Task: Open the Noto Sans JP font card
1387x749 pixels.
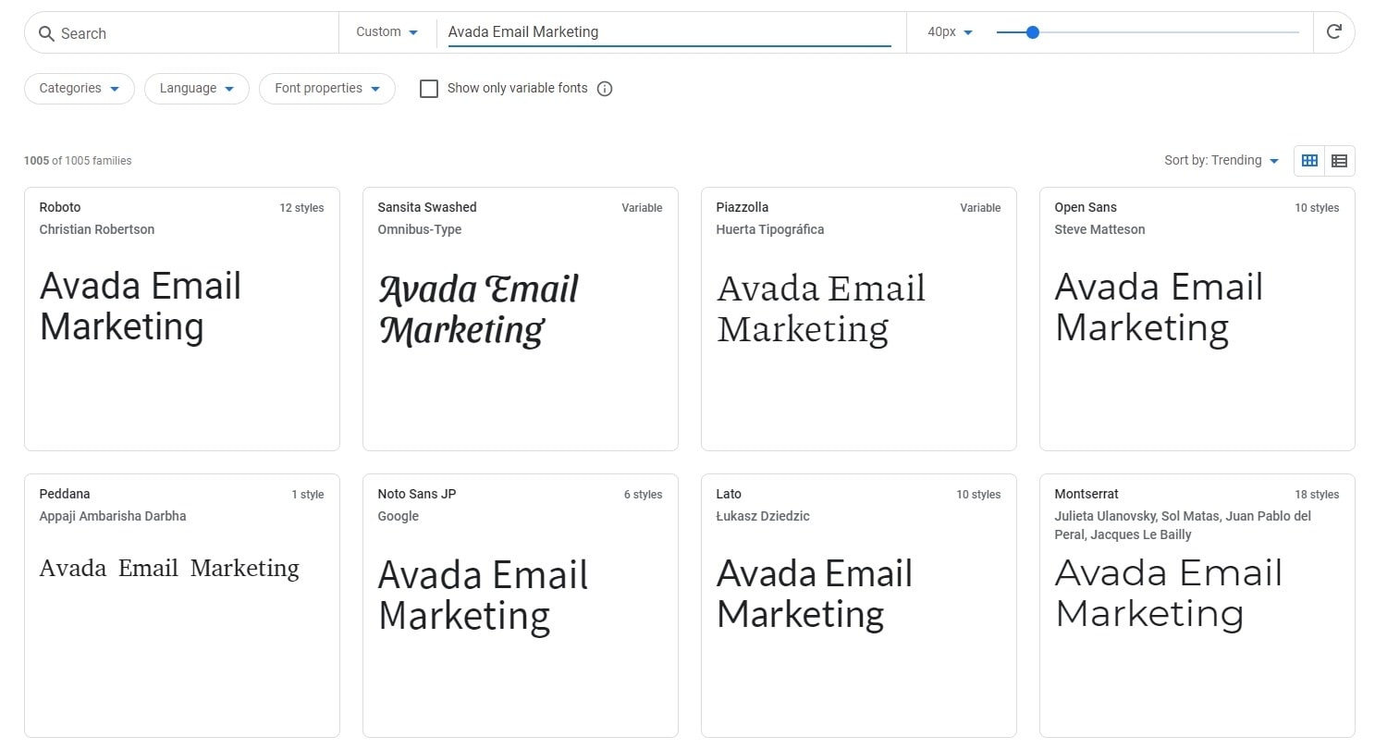Action: click(521, 606)
